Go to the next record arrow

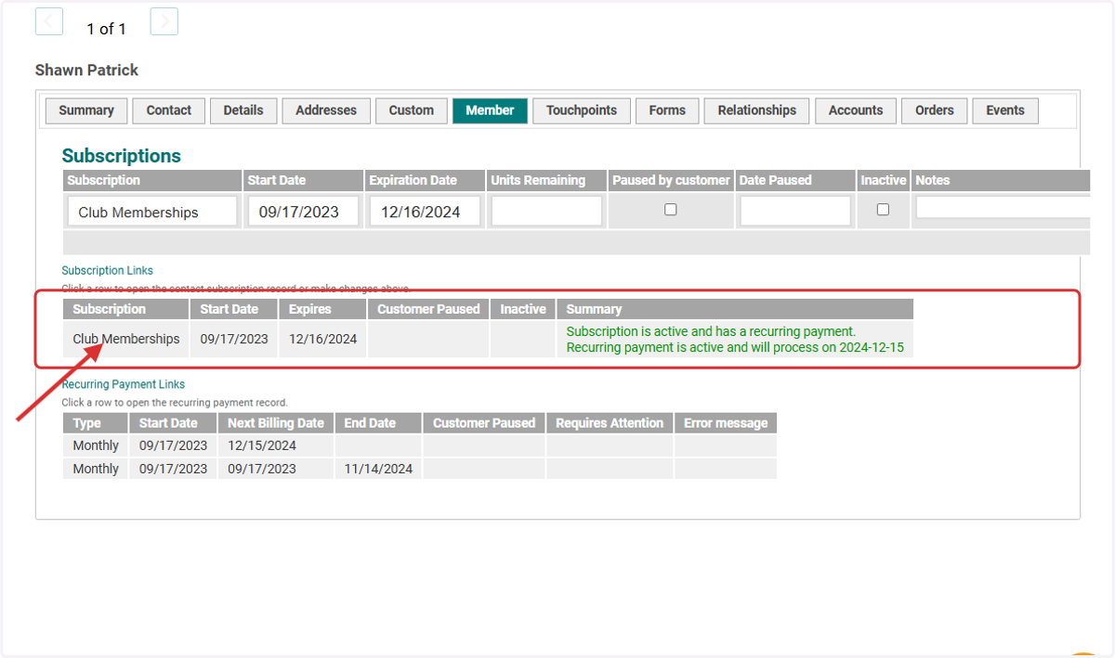click(164, 21)
